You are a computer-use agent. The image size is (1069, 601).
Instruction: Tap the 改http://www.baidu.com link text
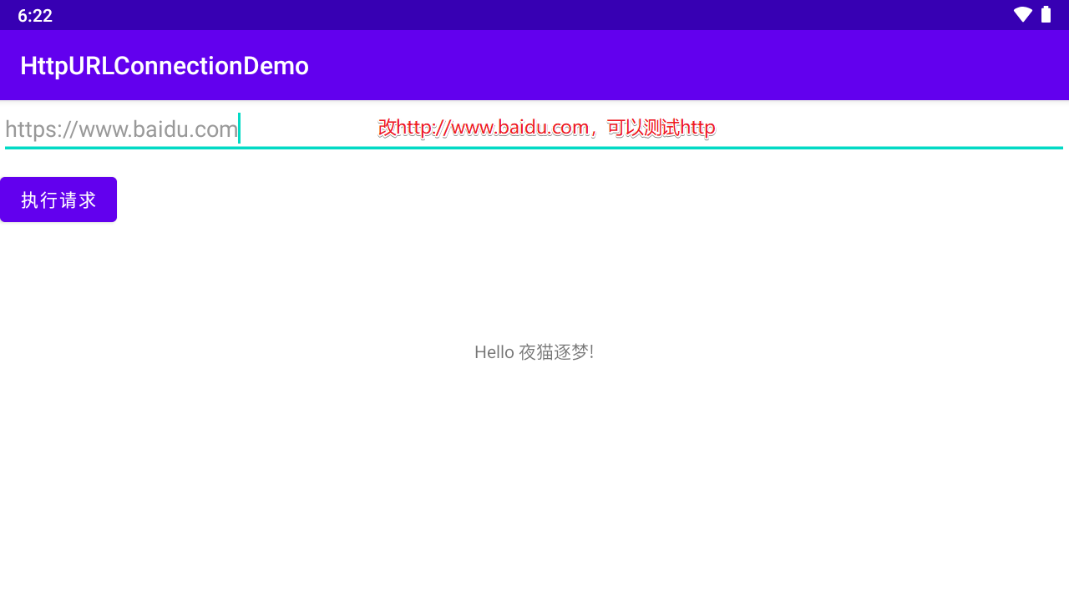(x=484, y=127)
